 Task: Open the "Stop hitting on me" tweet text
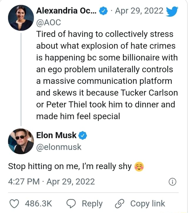coord(70,166)
